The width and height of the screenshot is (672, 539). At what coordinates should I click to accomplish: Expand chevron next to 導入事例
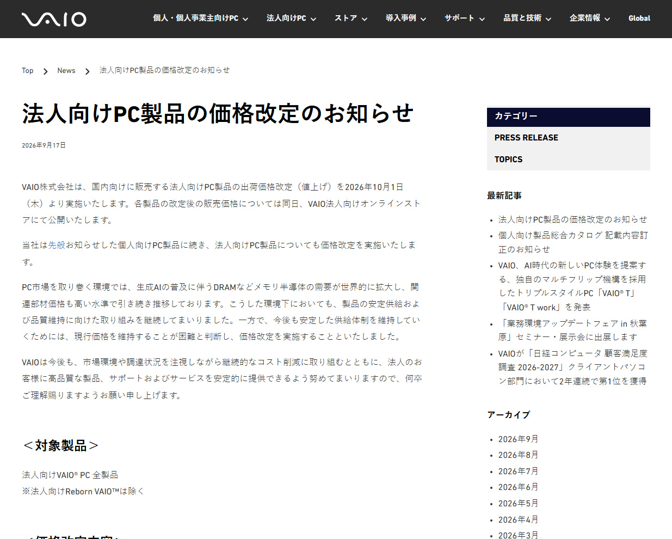(x=423, y=19)
